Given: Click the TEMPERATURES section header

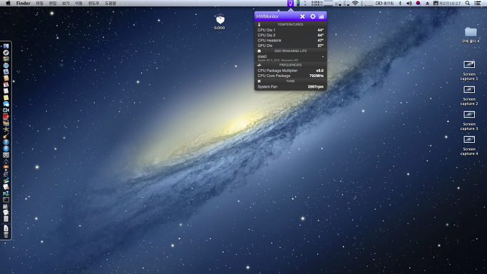Looking at the screenshot, I should 290,24.
